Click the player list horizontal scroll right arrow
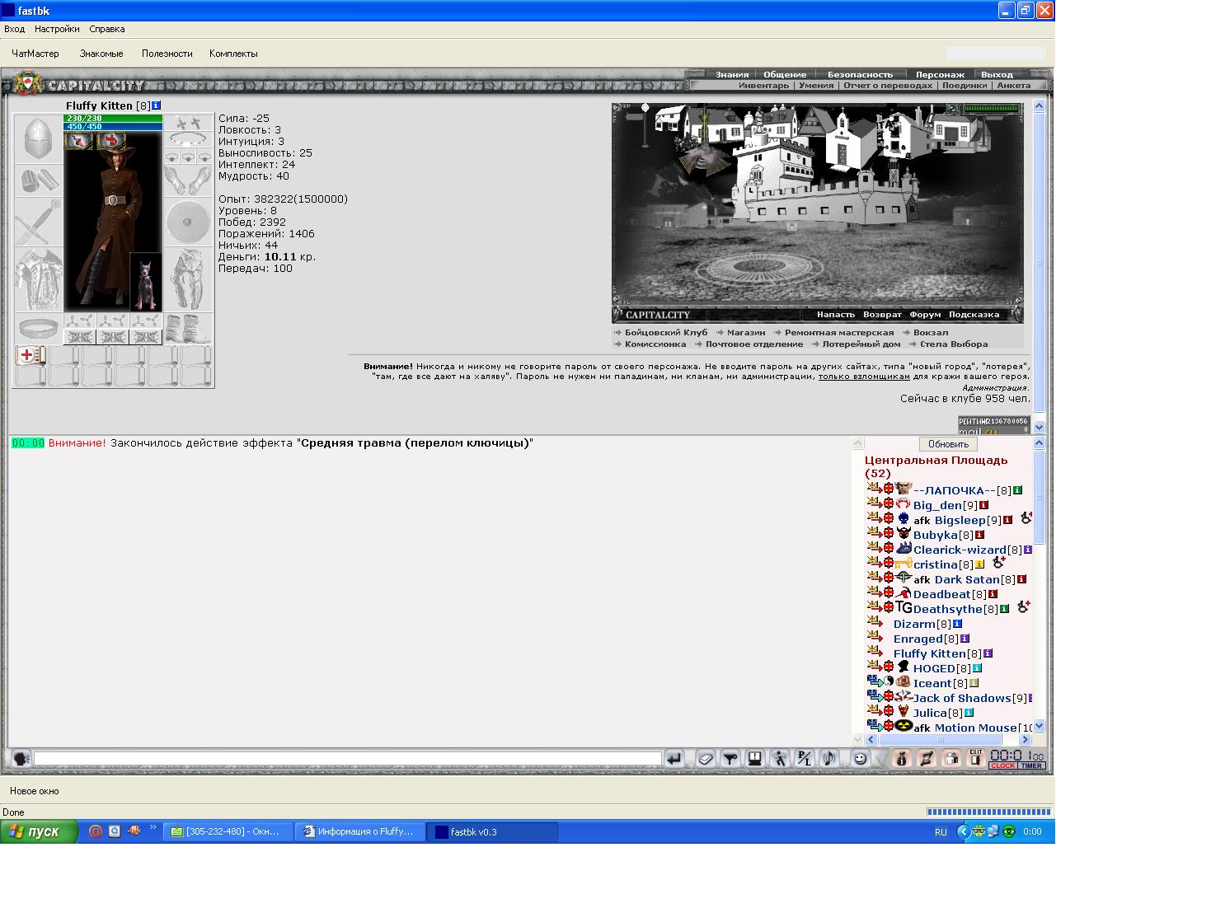 point(1026,740)
